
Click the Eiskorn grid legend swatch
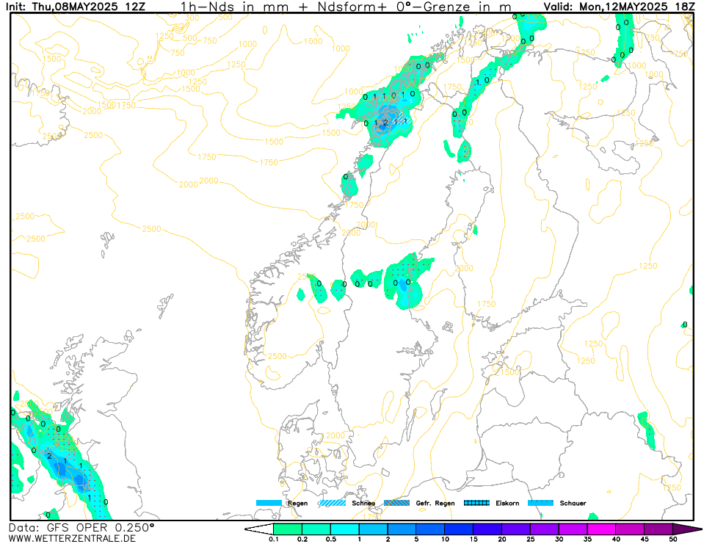tap(477, 503)
